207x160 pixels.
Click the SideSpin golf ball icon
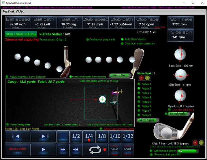(181, 75)
